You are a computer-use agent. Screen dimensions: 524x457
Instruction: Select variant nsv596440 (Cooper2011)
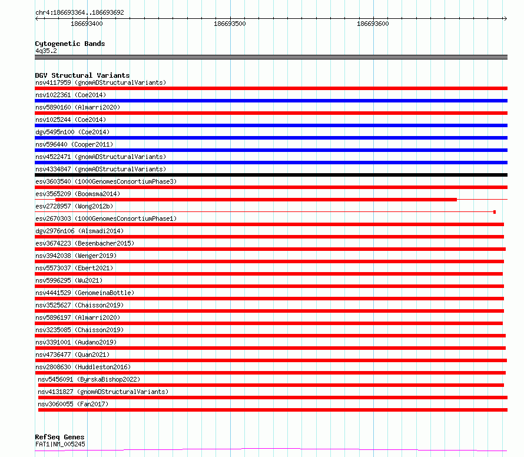coord(74,144)
